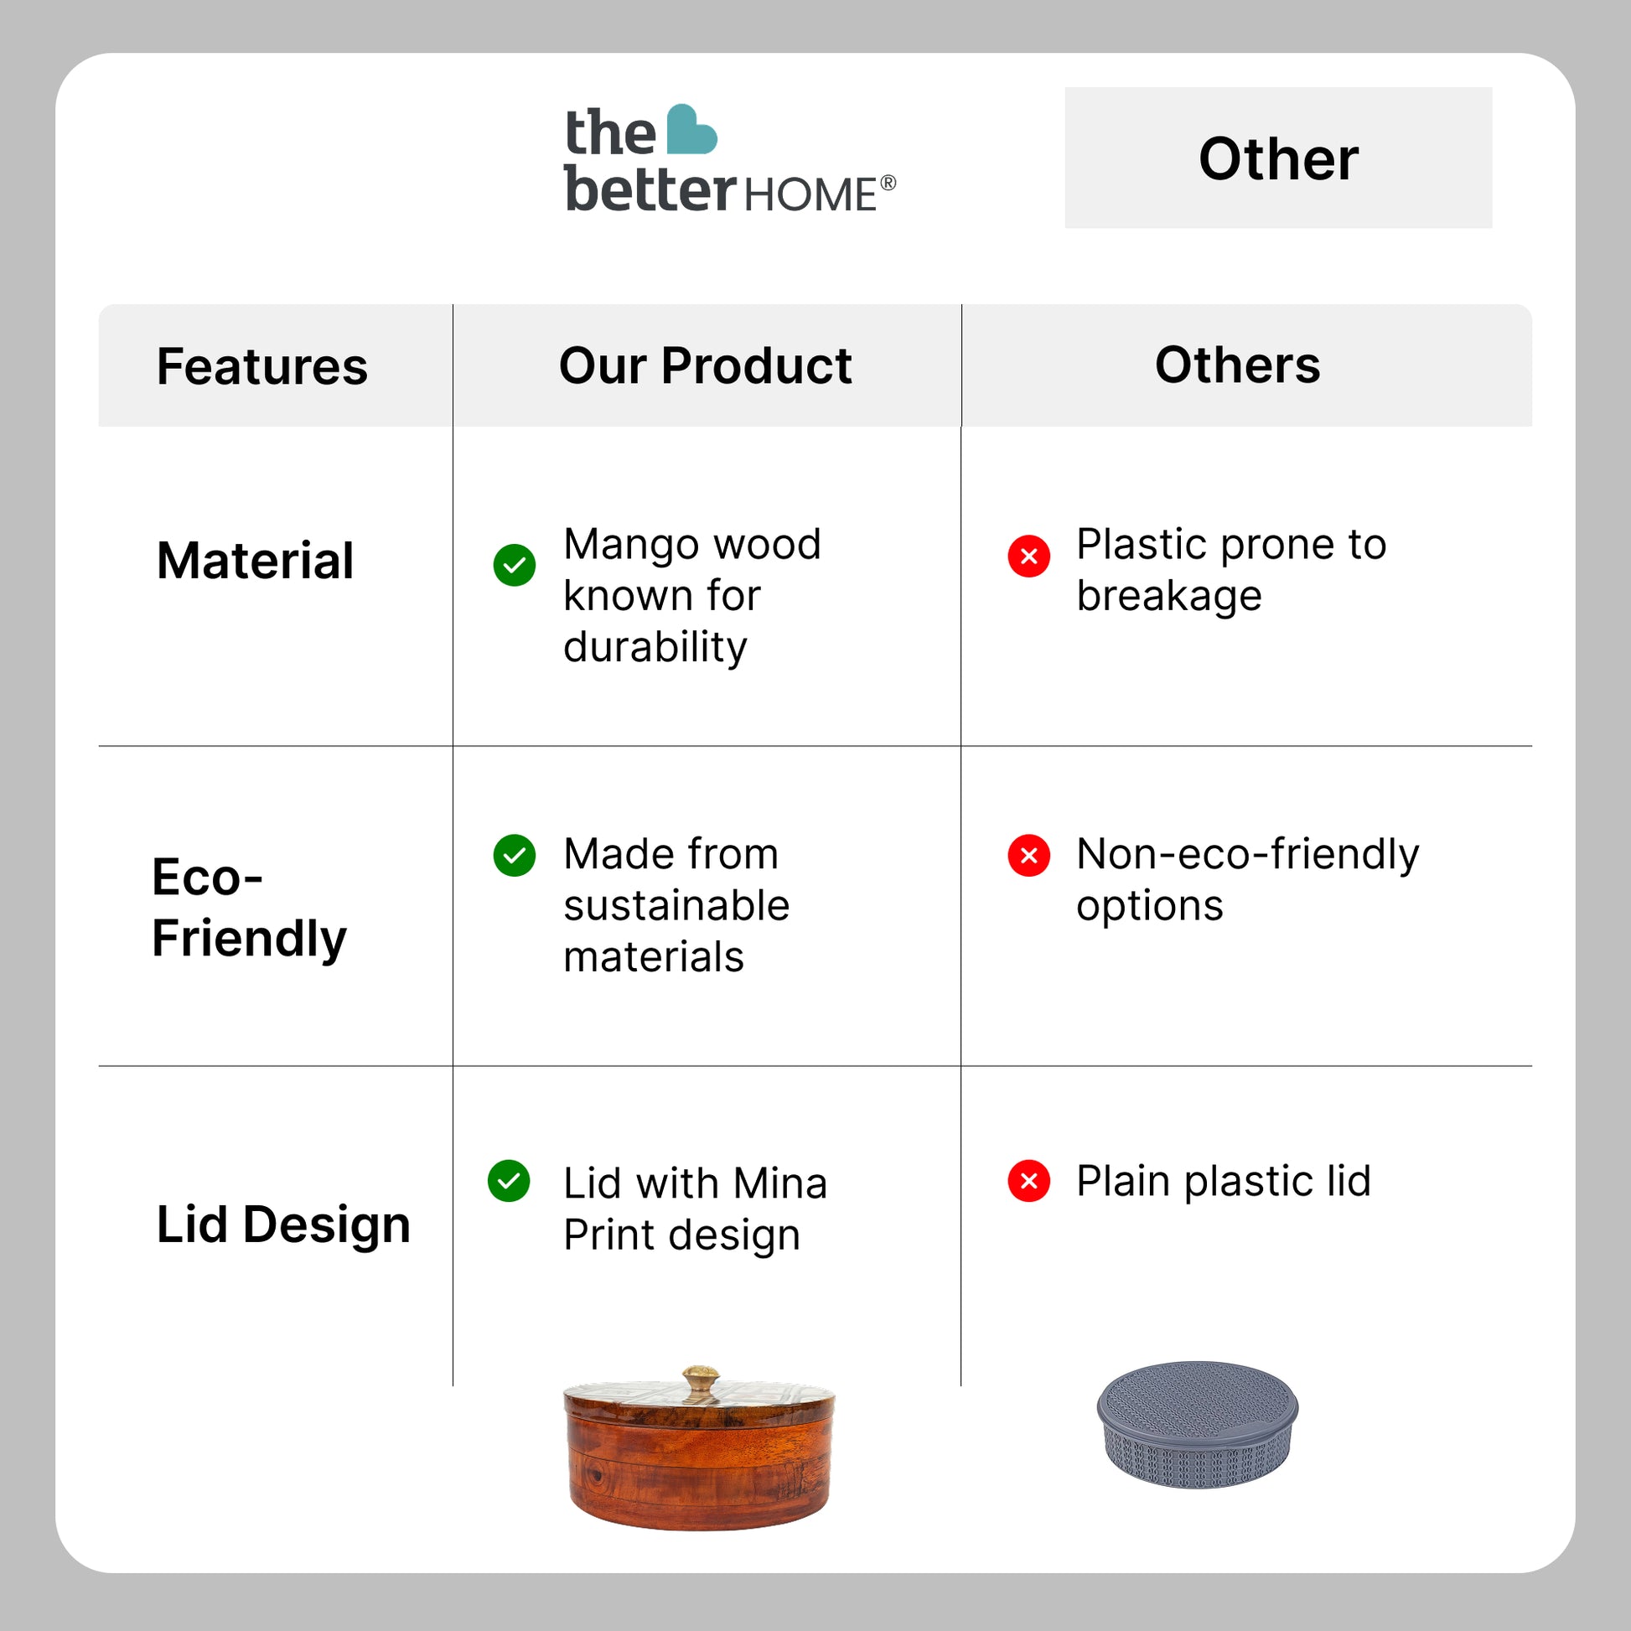
Task: Click the Lid Design row label
Action: pos(282,1225)
